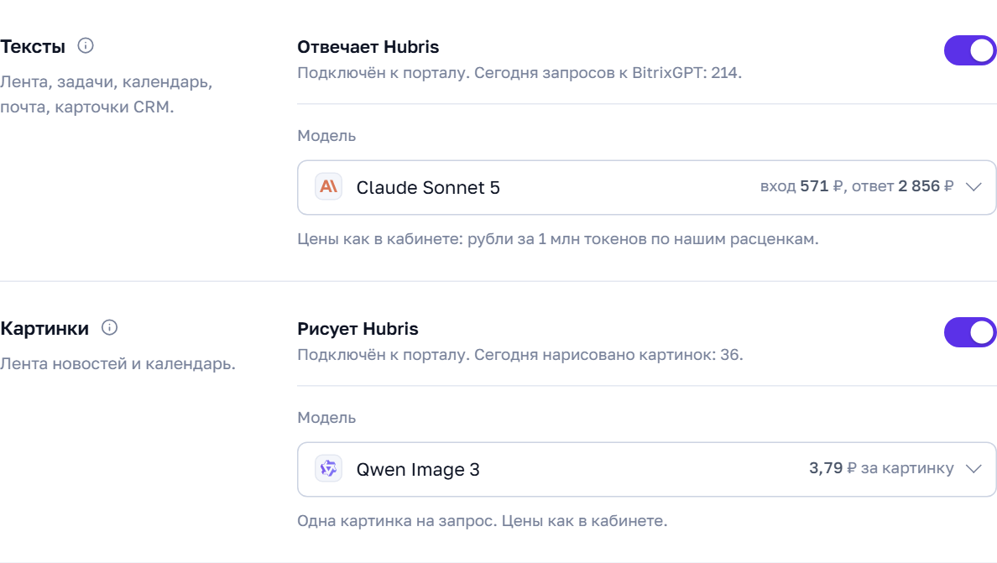Image resolution: width=997 pixels, height=563 pixels.
Task: Click the Anthropic logo icon of Claude Sonnet 5
Action: click(x=329, y=187)
